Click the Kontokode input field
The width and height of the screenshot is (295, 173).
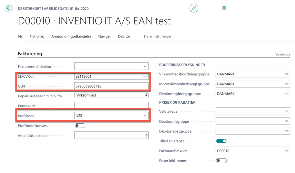click(111, 105)
